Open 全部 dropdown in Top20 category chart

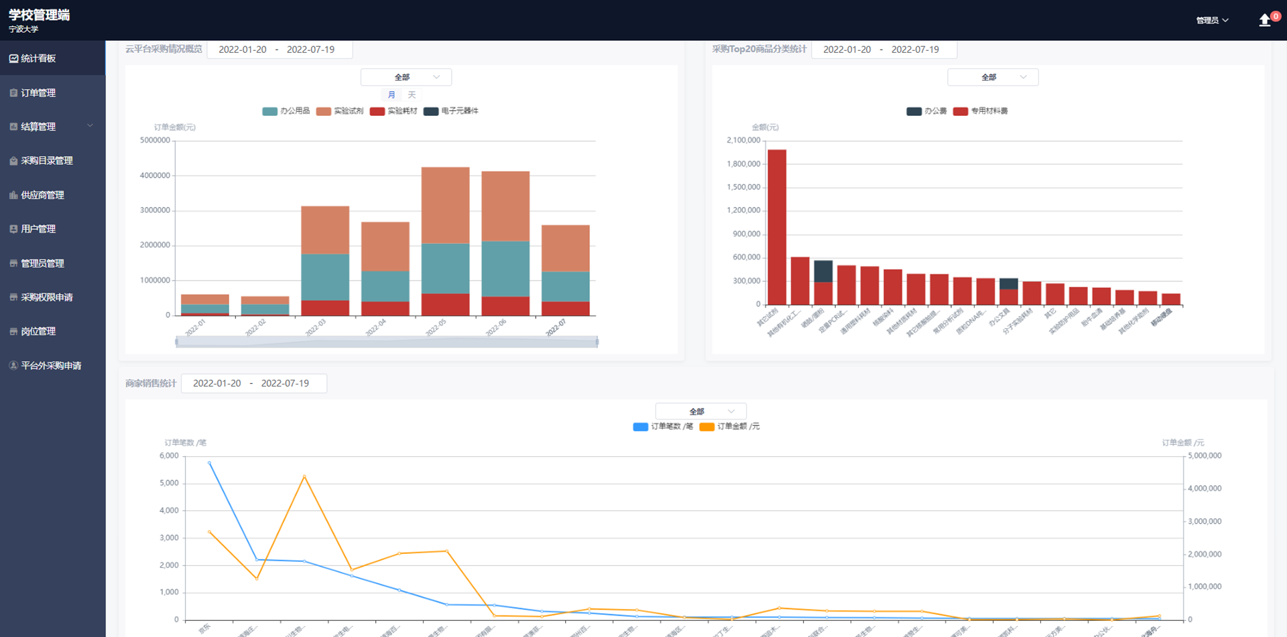(x=992, y=77)
